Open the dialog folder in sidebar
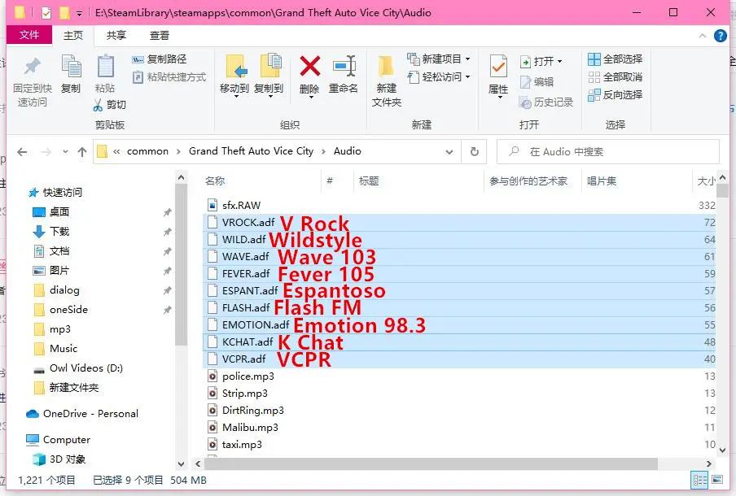Viewport: 736px width, 496px height. coord(64,290)
